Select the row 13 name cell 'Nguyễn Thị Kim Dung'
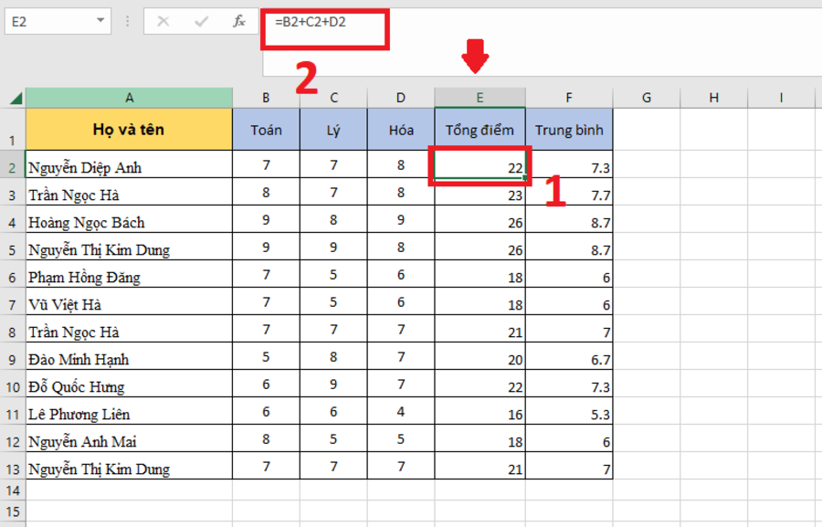Viewport: 822px width, 527px height. (x=129, y=466)
